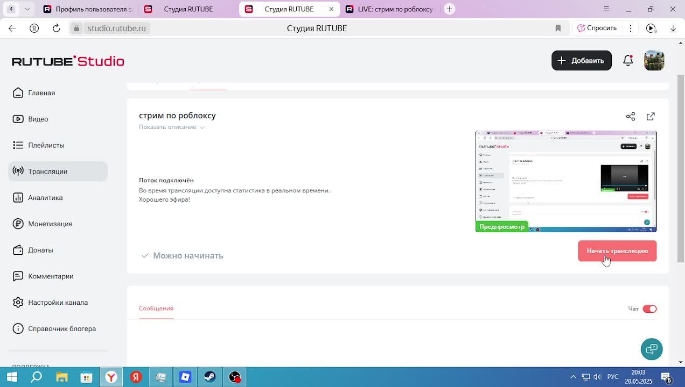685x387 pixels.
Task: Click the tab counter showing 4
Action: [11, 9]
